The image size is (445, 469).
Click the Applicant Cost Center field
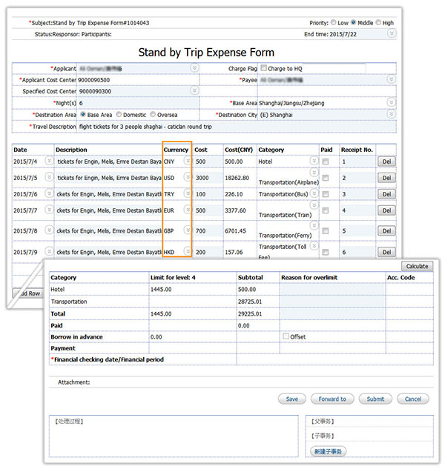click(138, 80)
